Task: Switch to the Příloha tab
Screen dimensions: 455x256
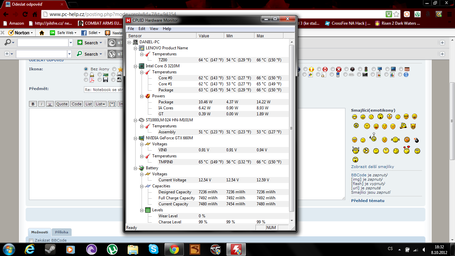Action: 62,232
